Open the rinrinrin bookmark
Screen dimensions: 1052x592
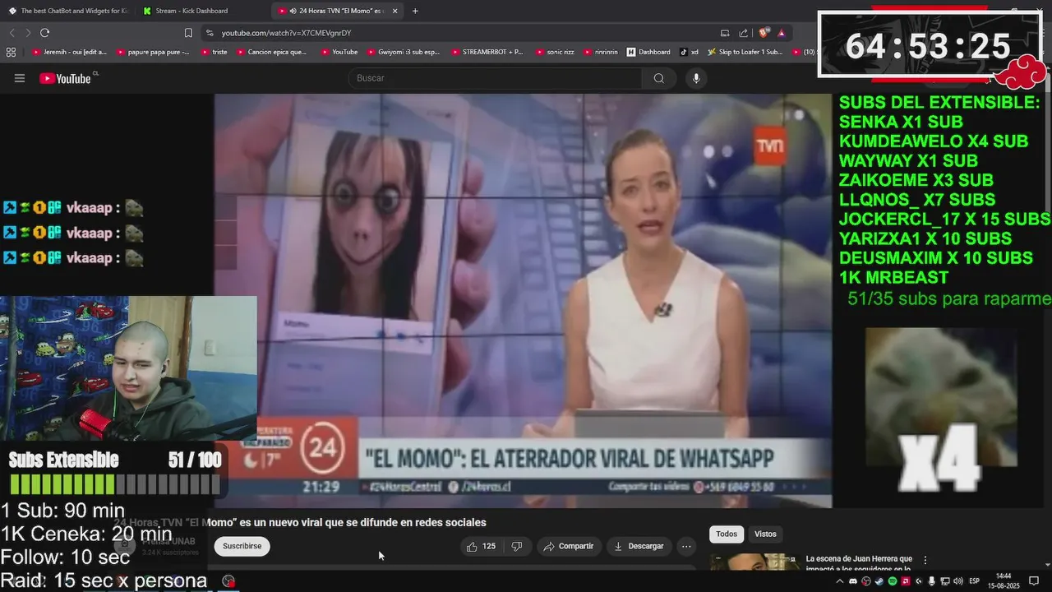click(602, 52)
